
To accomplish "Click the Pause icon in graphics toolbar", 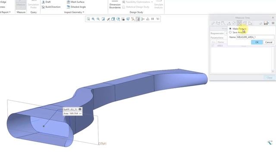I will [153, 19].
